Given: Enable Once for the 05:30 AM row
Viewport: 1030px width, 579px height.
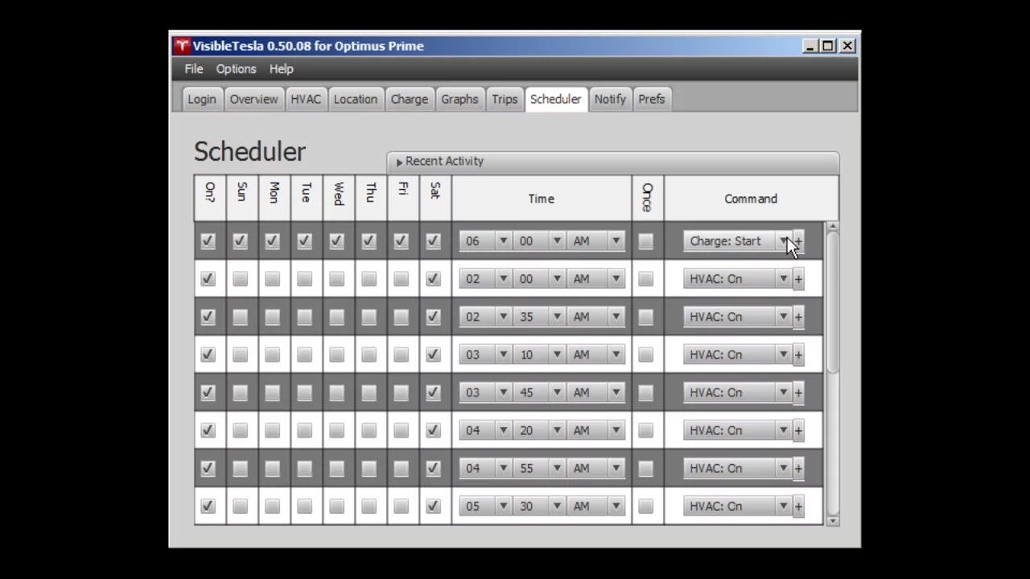Looking at the screenshot, I should click(646, 506).
